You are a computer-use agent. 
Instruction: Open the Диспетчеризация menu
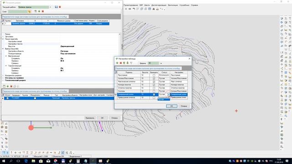point(159,5)
